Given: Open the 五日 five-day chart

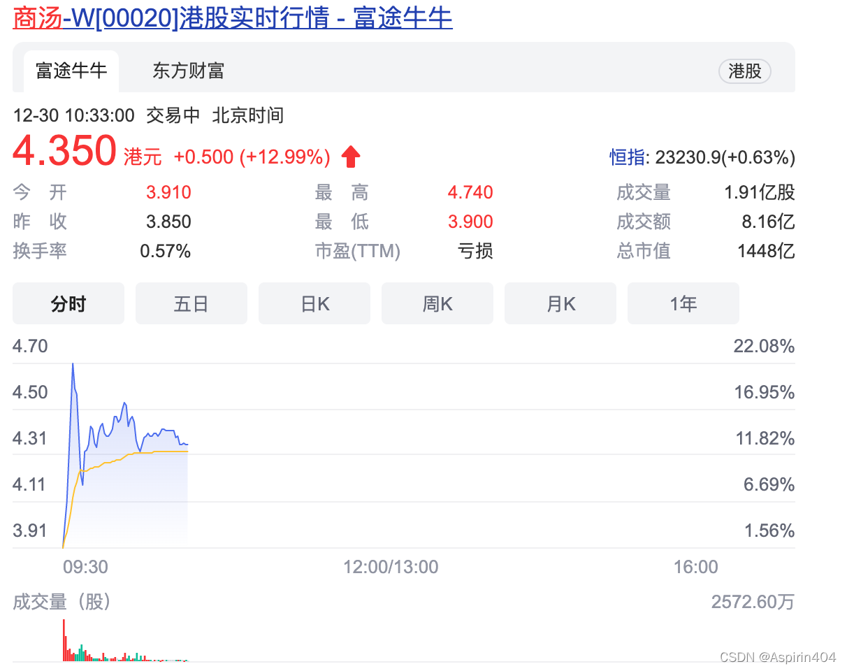Looking at the screenshot, I should [x=191, y=303].
